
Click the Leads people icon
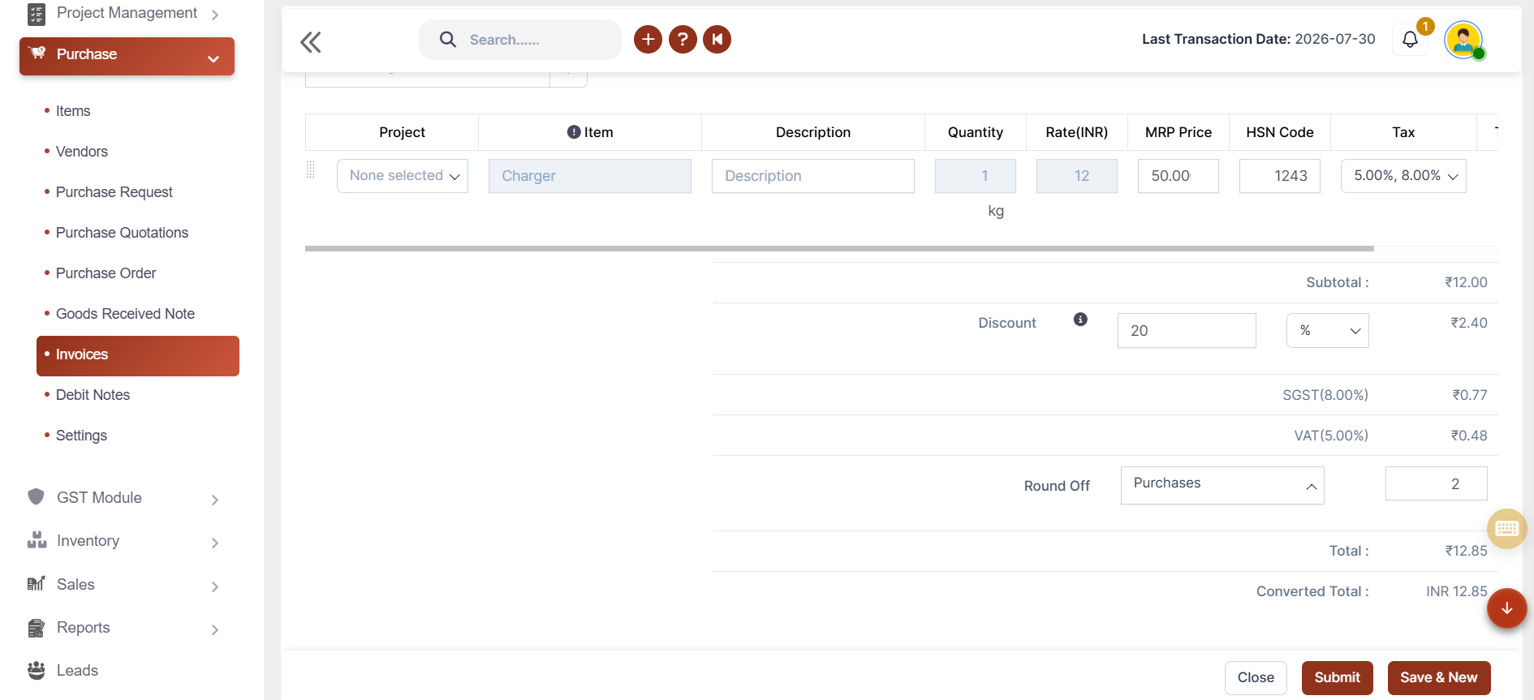click(37, 670)
